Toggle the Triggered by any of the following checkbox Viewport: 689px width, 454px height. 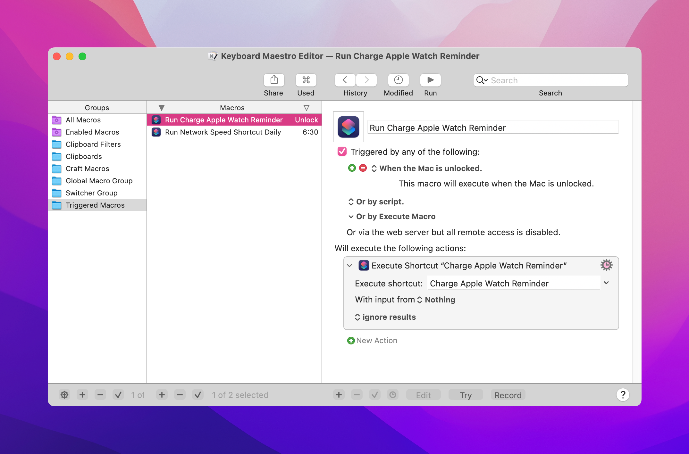[x=342, y=152]
